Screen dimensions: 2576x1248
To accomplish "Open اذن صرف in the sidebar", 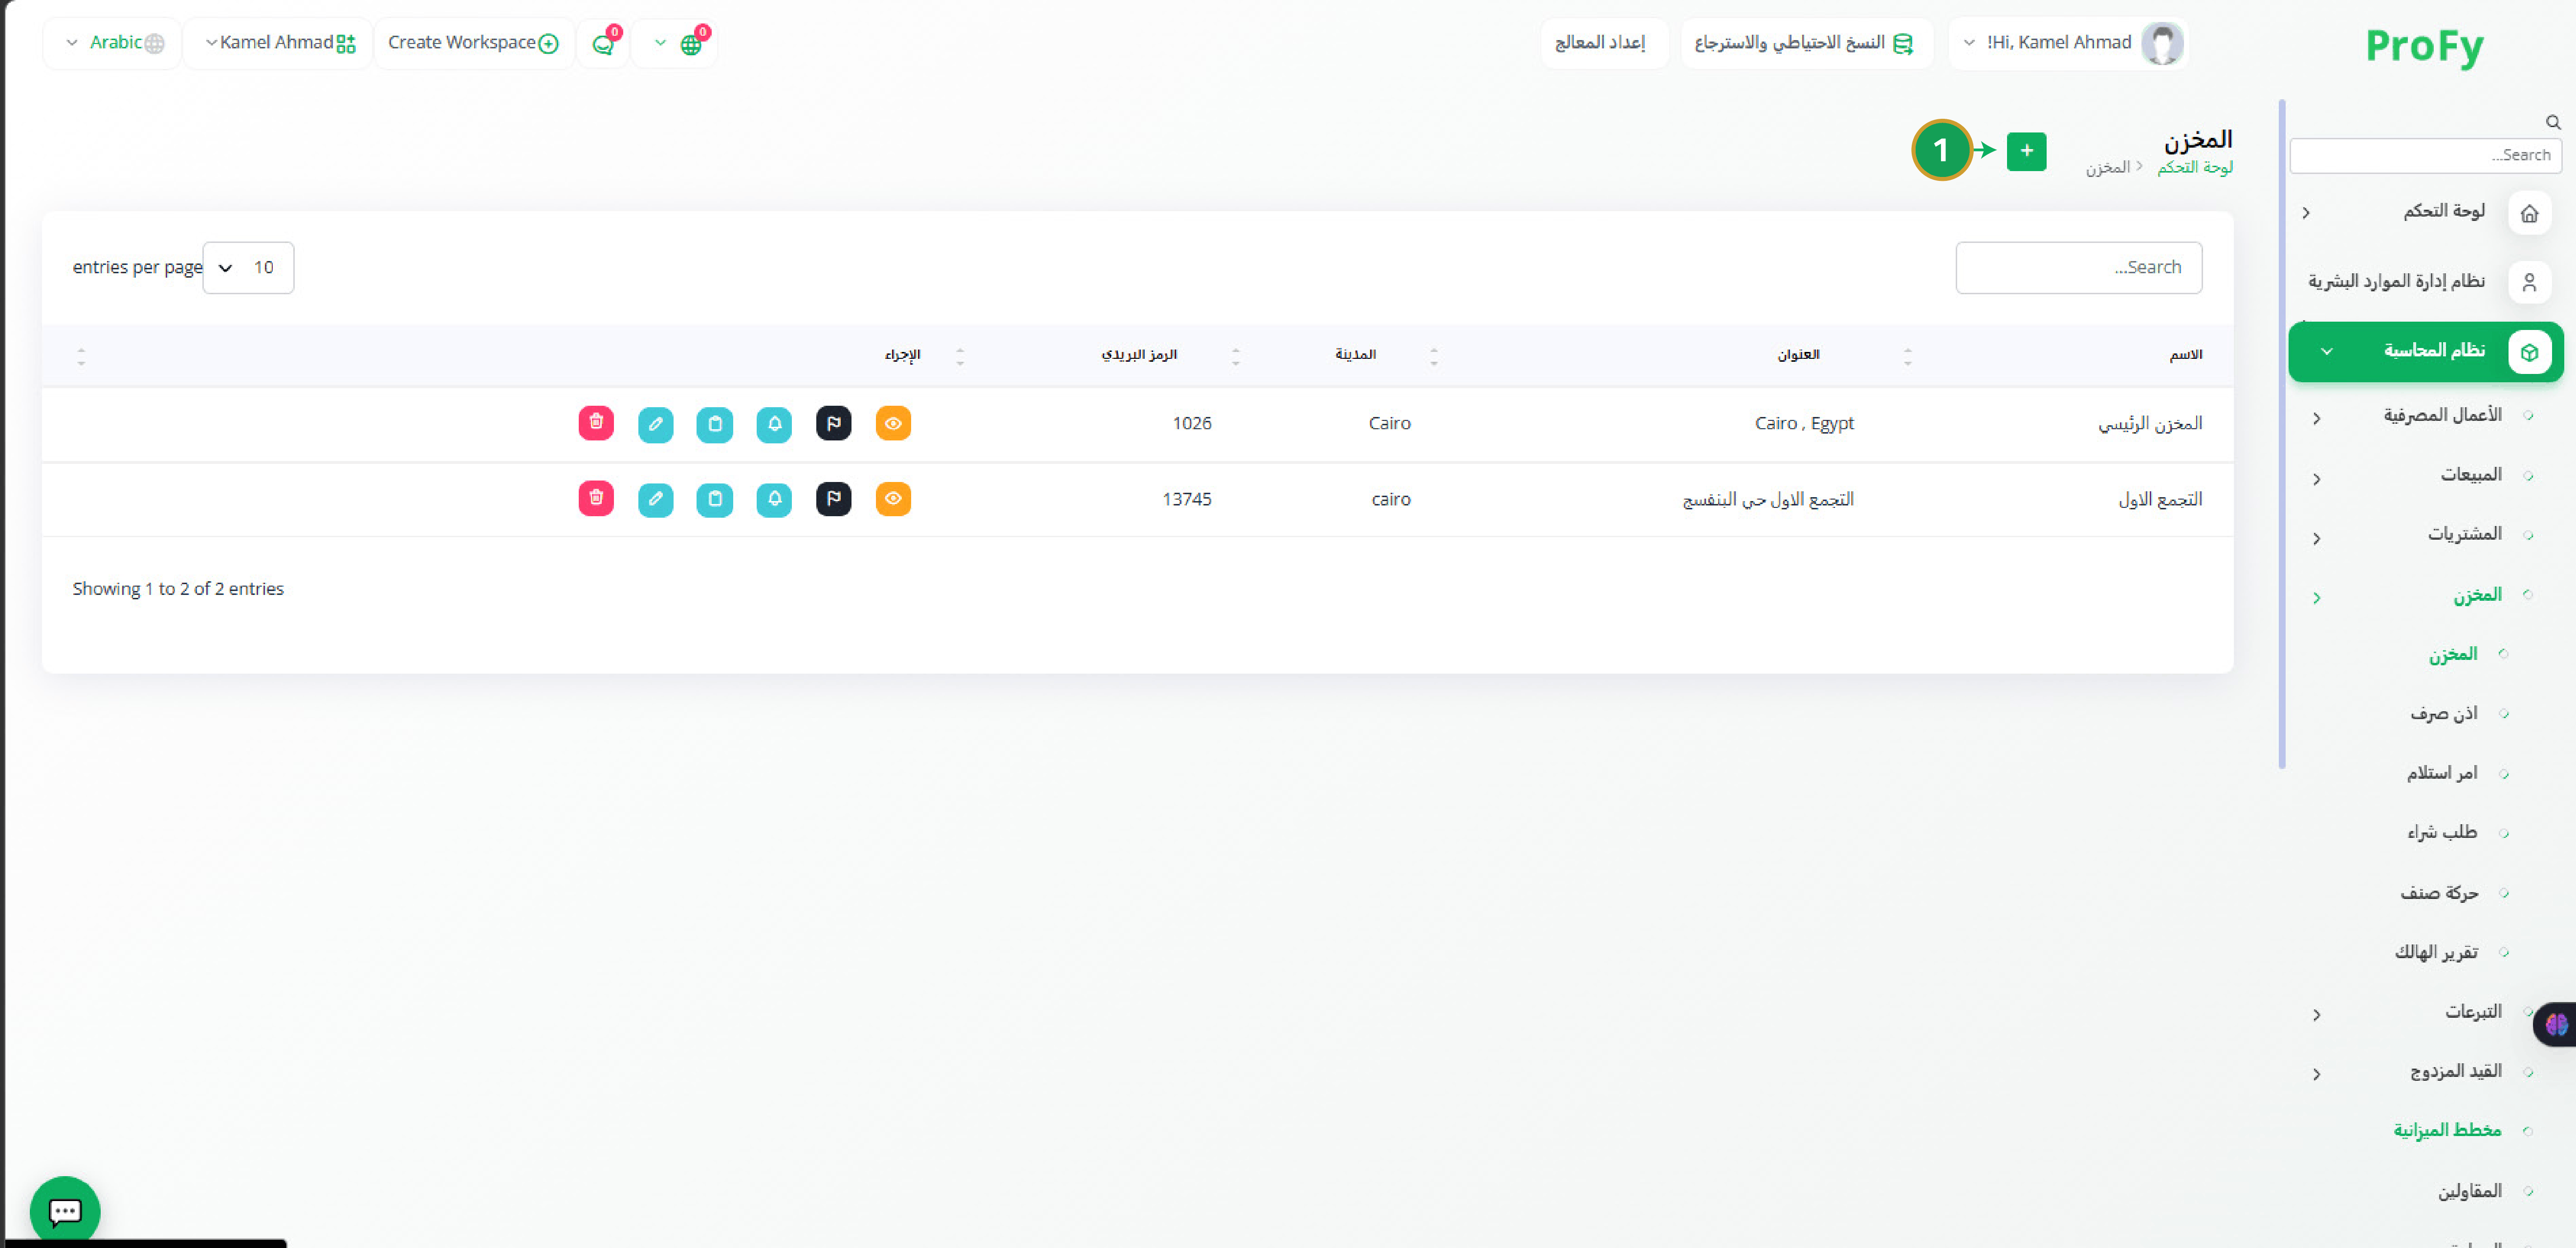I will [x=2443, y=713].
